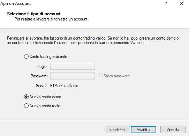Screen dimensions: 189x136
Task: Cancel with the Annulla button
Action: 173,130
